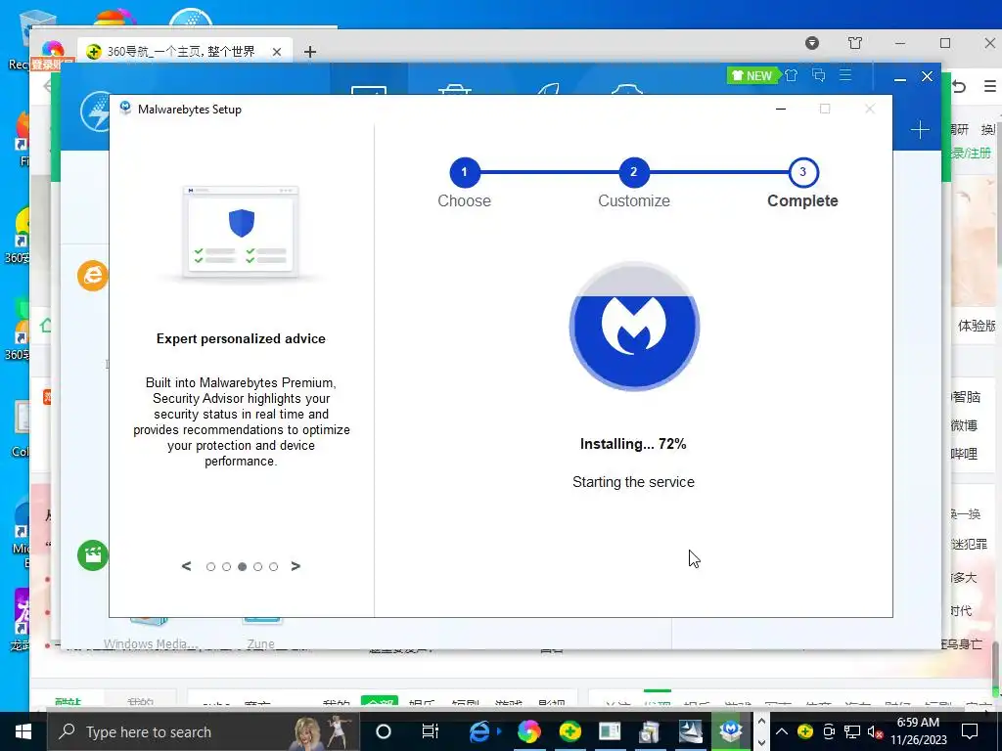This screenshot has height=751, width=1002.
Task: Open skin shirt icon in blue cleaner window
Action: (x=791, y=75)
